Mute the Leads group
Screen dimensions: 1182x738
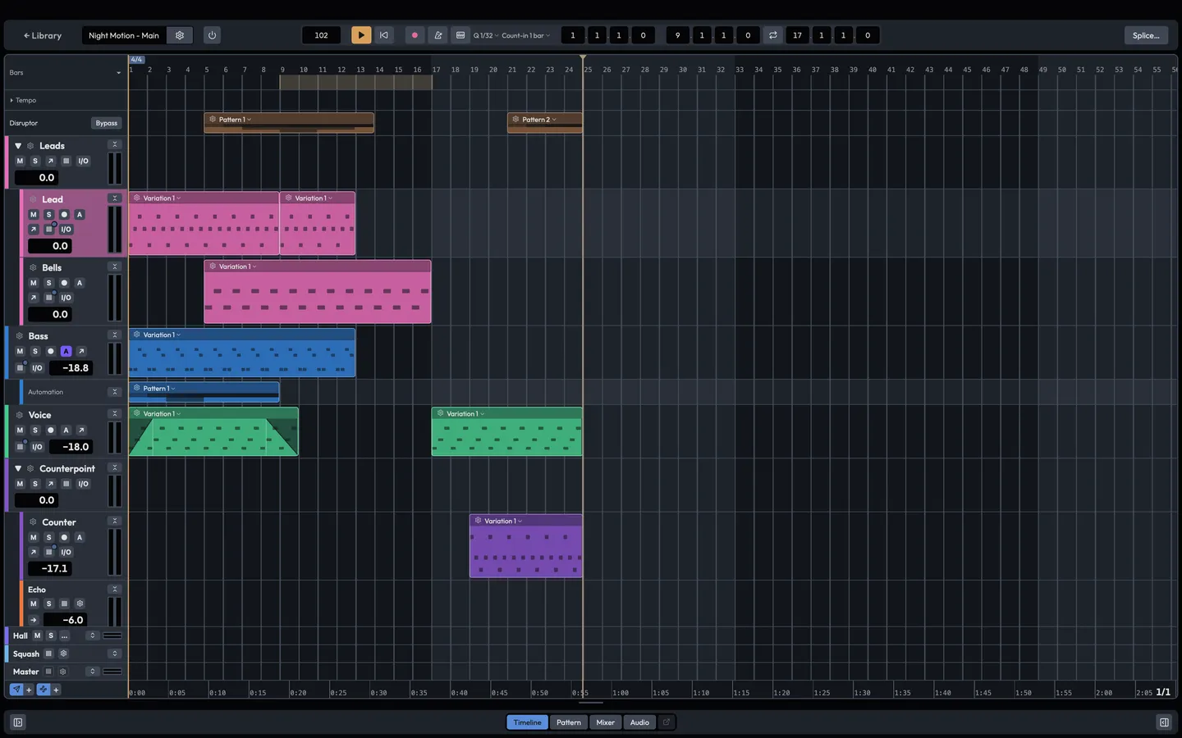[20, 161]
